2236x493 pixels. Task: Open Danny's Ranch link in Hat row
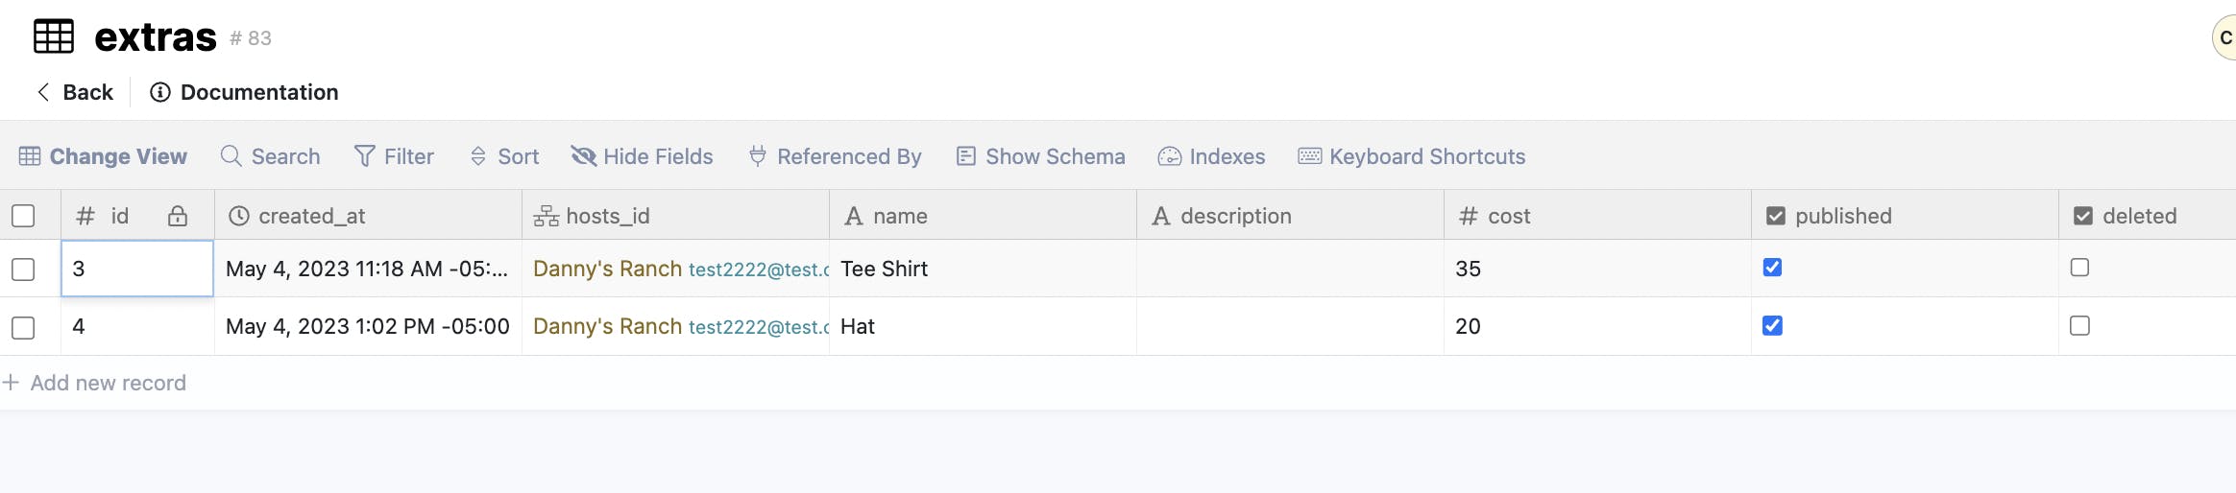[607, 326]
